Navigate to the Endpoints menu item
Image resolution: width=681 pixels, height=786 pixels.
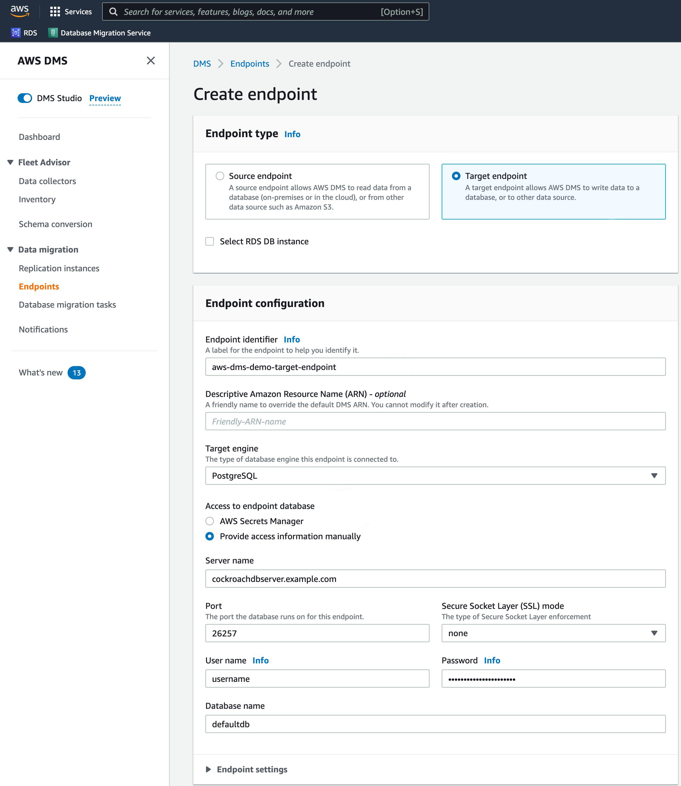[39, 286]
